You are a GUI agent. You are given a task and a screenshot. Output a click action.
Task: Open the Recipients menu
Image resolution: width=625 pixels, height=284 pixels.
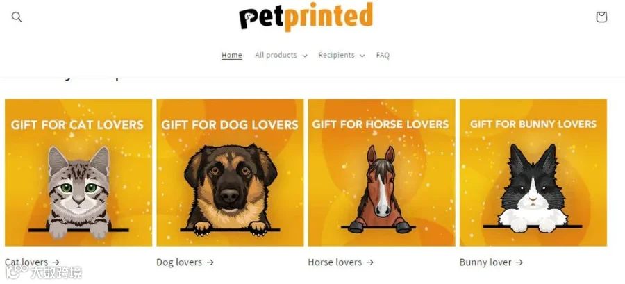point(336,55)
